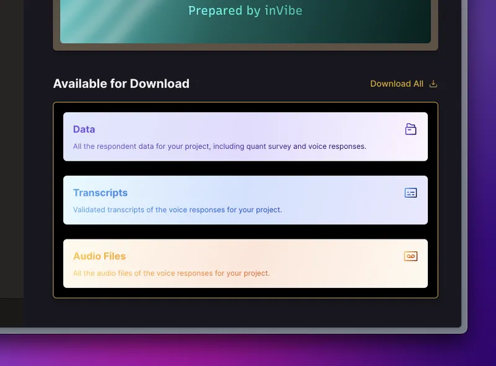This screenshot has width=496, height=366.
Task: Click the captions icon on Transcripts card
Action: point(410,193)
